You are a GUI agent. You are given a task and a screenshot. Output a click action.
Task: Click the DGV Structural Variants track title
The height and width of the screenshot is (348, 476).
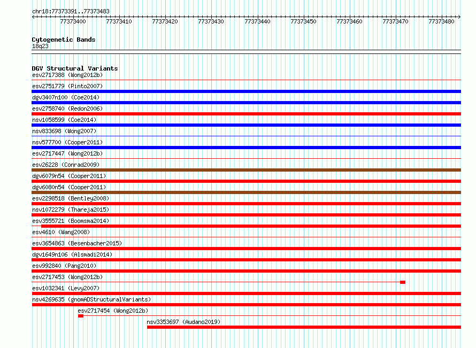(75, 68)
